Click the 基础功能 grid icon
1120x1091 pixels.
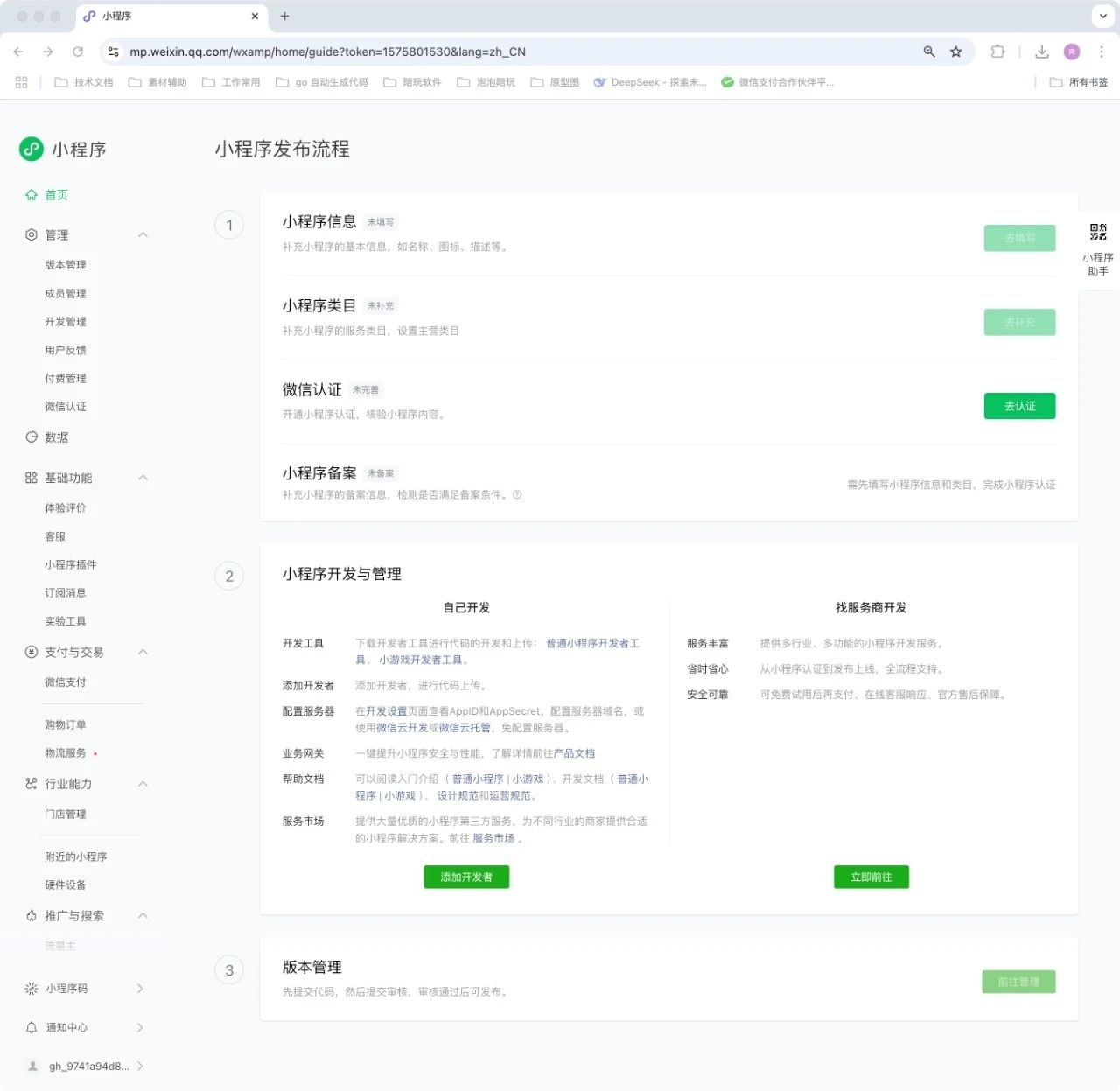tap(31, 478)
